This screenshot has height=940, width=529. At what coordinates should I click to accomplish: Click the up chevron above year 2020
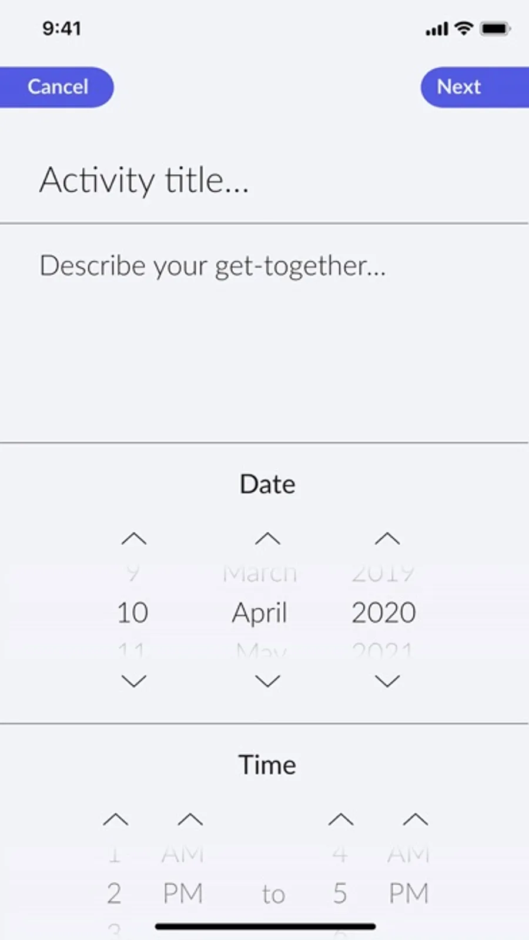387,538
